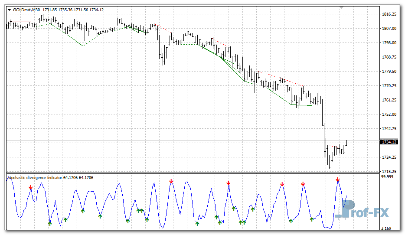The image size is (405, 235).
Task: Click the rightmost green up arrow in indicator
Action: click(x=312, y=219)
